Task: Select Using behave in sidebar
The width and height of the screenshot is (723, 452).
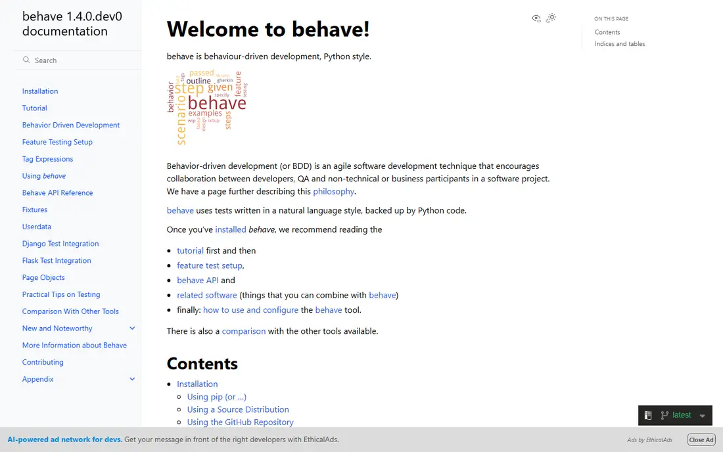Action: (44, 176)
